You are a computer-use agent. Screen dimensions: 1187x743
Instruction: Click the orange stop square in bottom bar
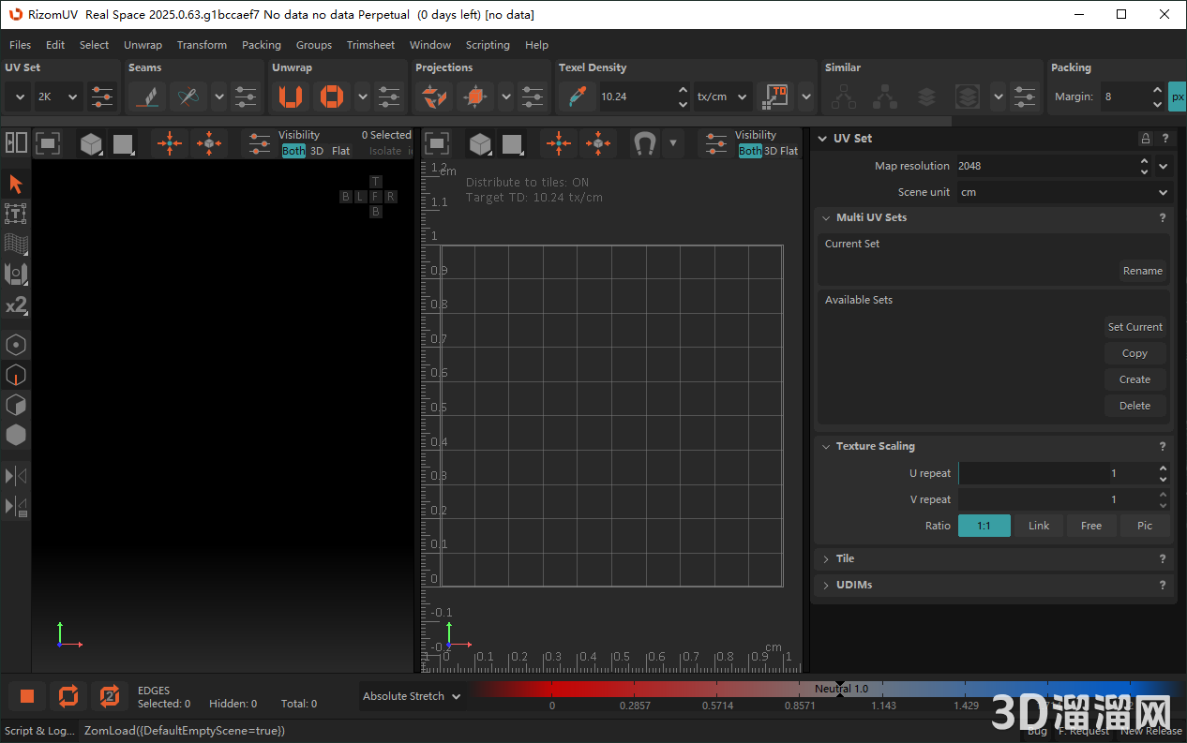tap(27, 696)
